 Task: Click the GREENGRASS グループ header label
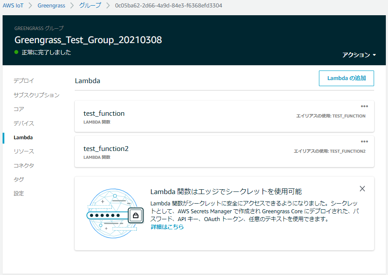coord(39,28)
